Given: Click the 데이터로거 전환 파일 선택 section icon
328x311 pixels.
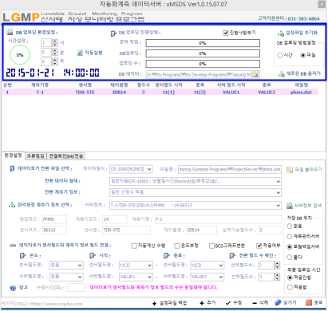Looking at the screenshot, I should [x=12, y=168].
